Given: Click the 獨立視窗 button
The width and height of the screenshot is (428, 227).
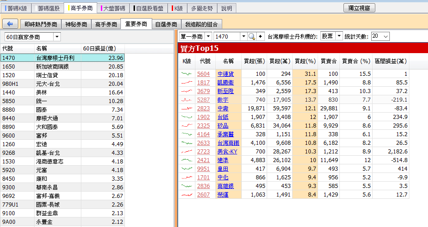Looking at the screenshot, I should coord(359,8).
